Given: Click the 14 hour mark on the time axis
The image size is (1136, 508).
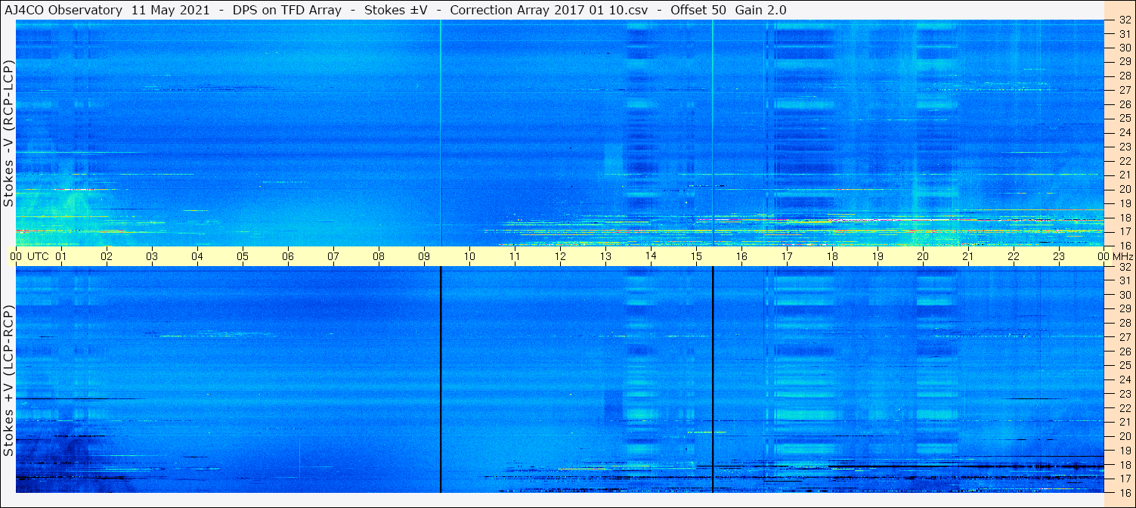Looking at the screenshot, I should pyautogui.click(x=651, y=256).
